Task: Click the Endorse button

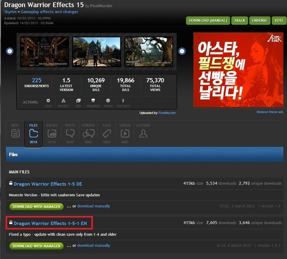Action: (260, 20)
